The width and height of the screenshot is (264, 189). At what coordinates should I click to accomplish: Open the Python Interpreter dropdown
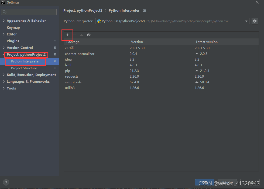(x=172, y=21)
